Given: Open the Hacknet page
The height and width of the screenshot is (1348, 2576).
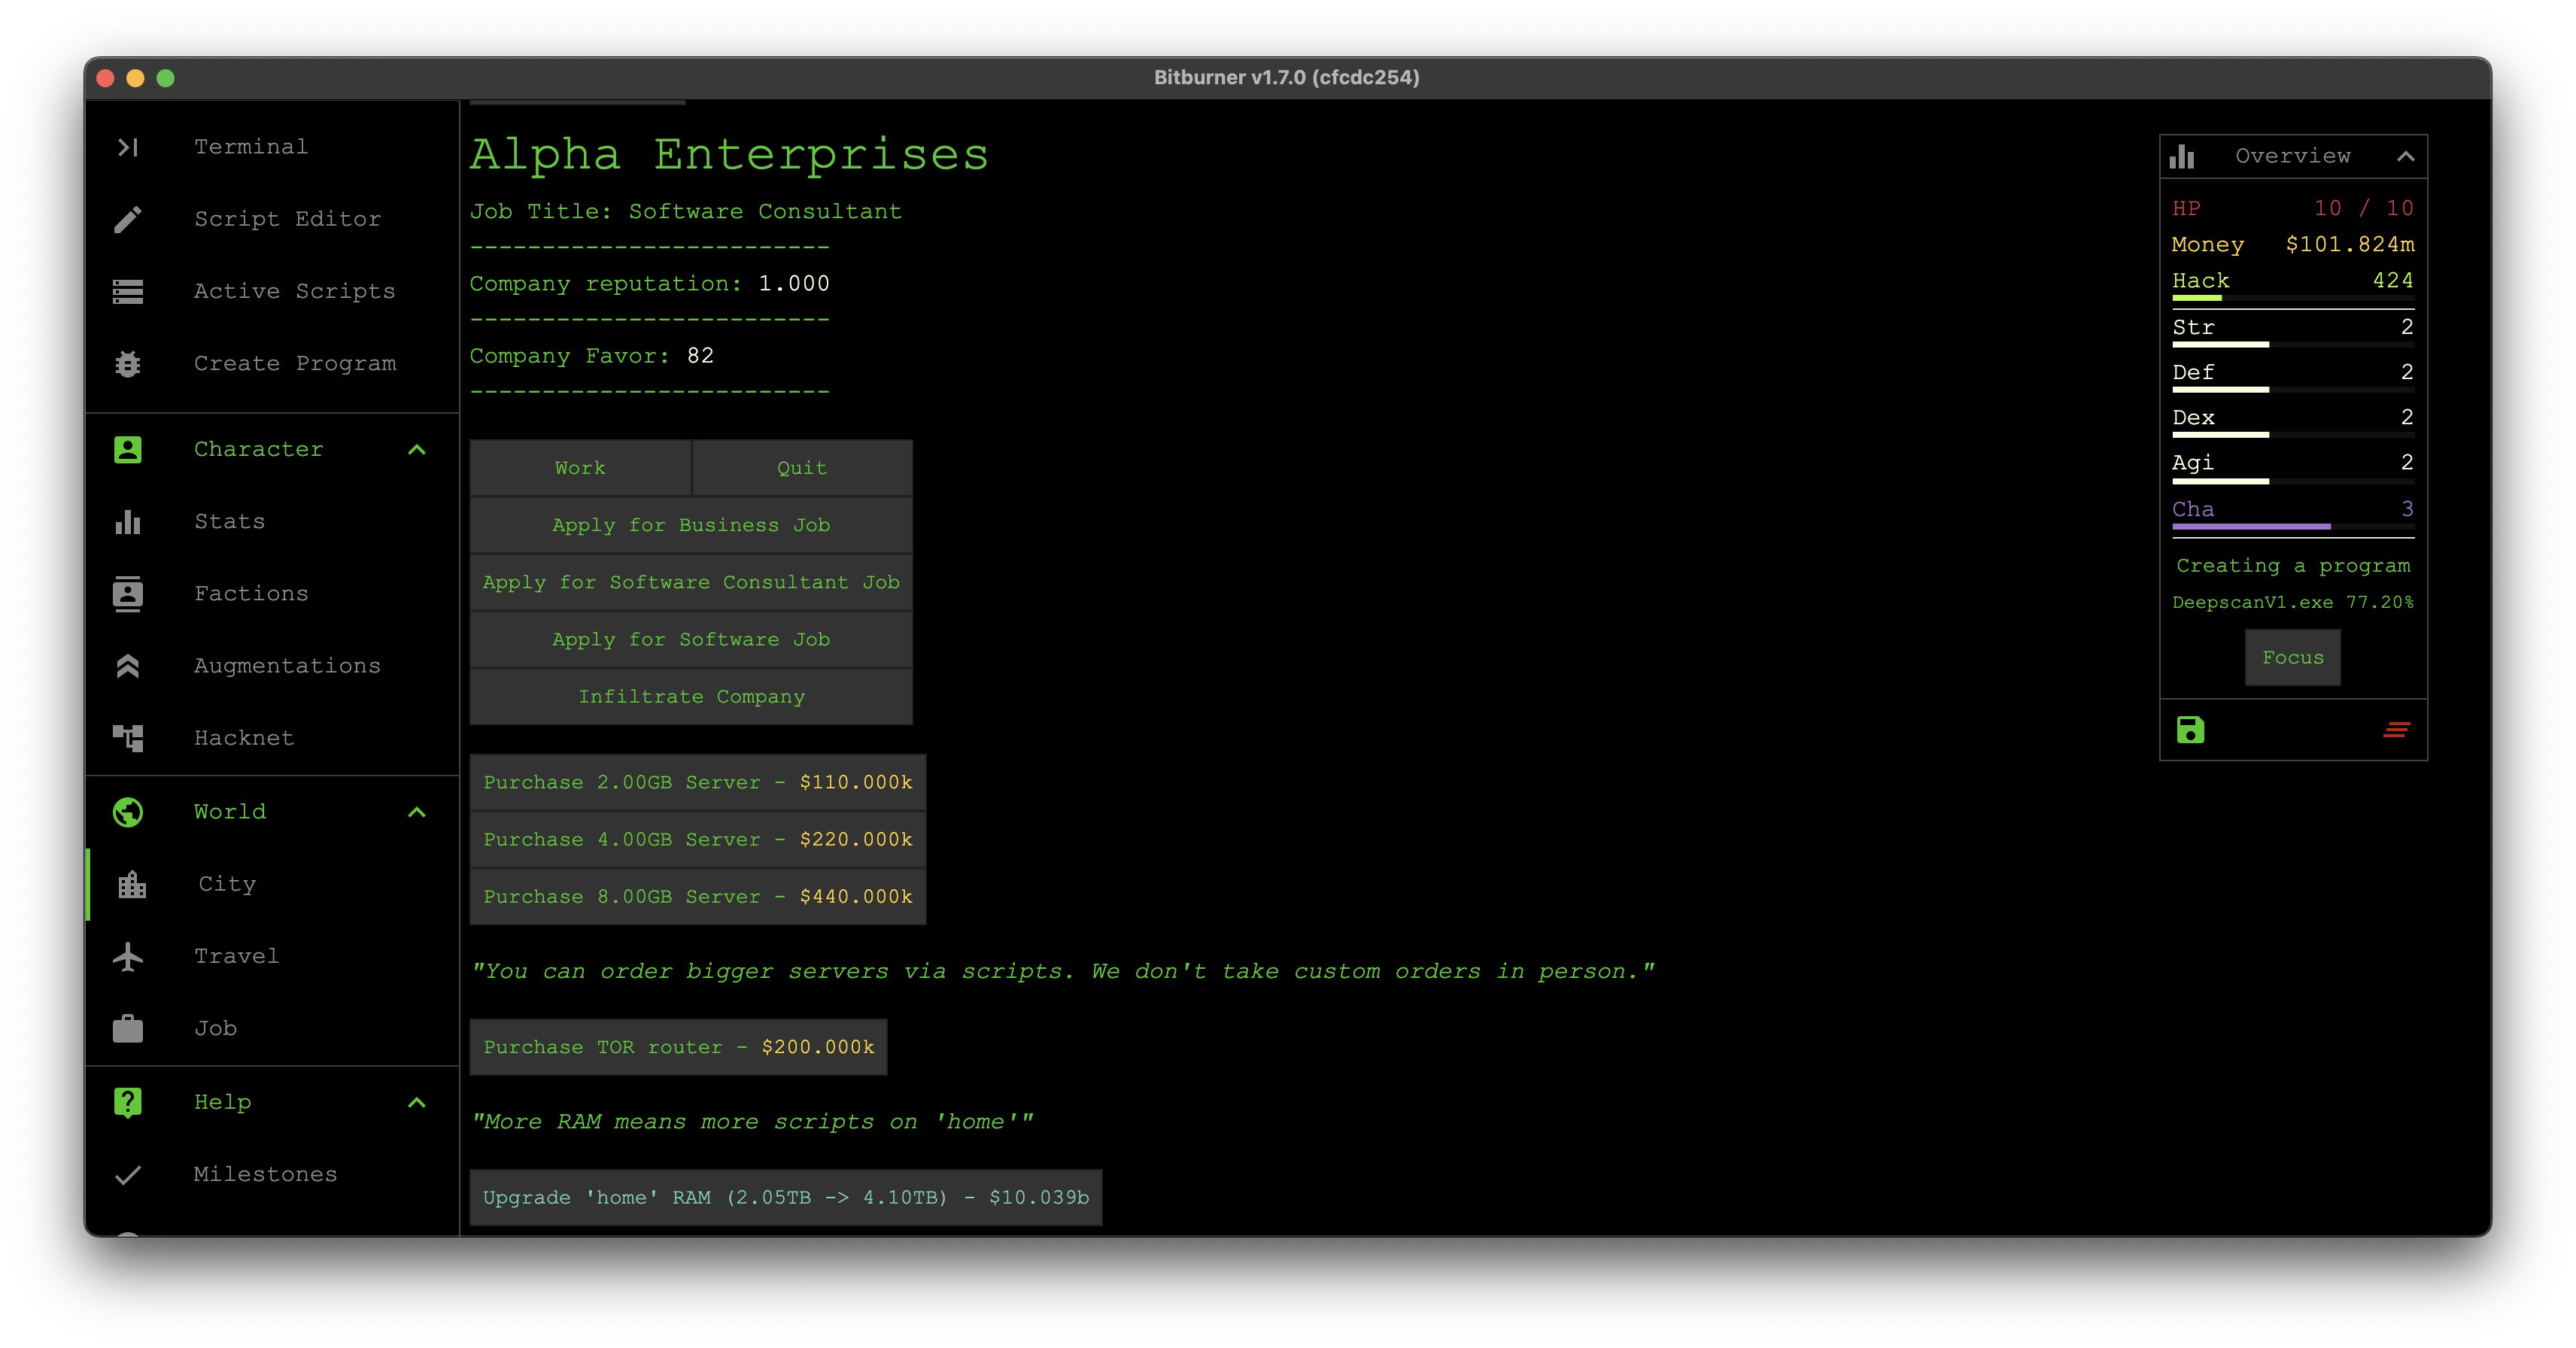Looking at the screenshot, I should click(272, 738).
